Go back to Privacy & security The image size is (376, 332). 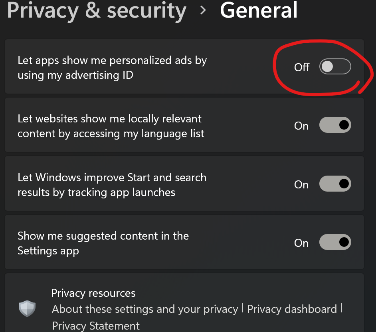pos(97,10)
